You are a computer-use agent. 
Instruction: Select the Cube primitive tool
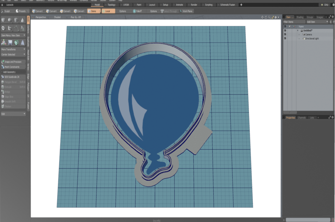pos(4,20)
